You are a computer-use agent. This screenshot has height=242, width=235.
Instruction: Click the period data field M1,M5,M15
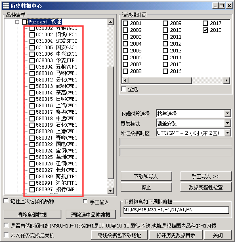point(176,210)
